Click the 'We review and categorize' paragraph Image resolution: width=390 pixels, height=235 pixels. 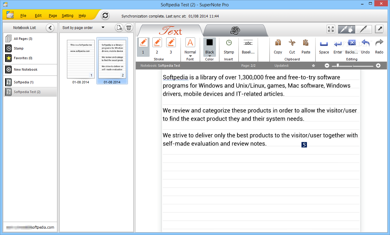260,114
